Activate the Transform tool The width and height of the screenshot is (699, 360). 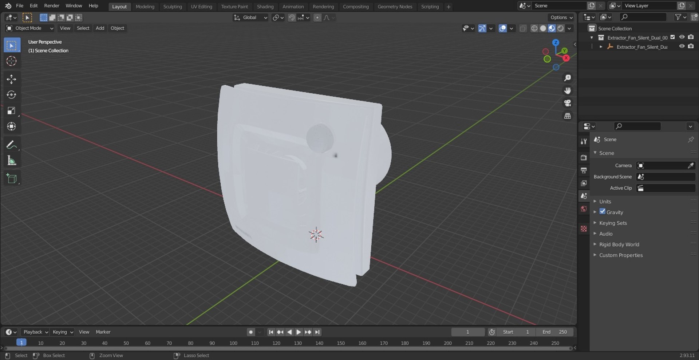12,126
